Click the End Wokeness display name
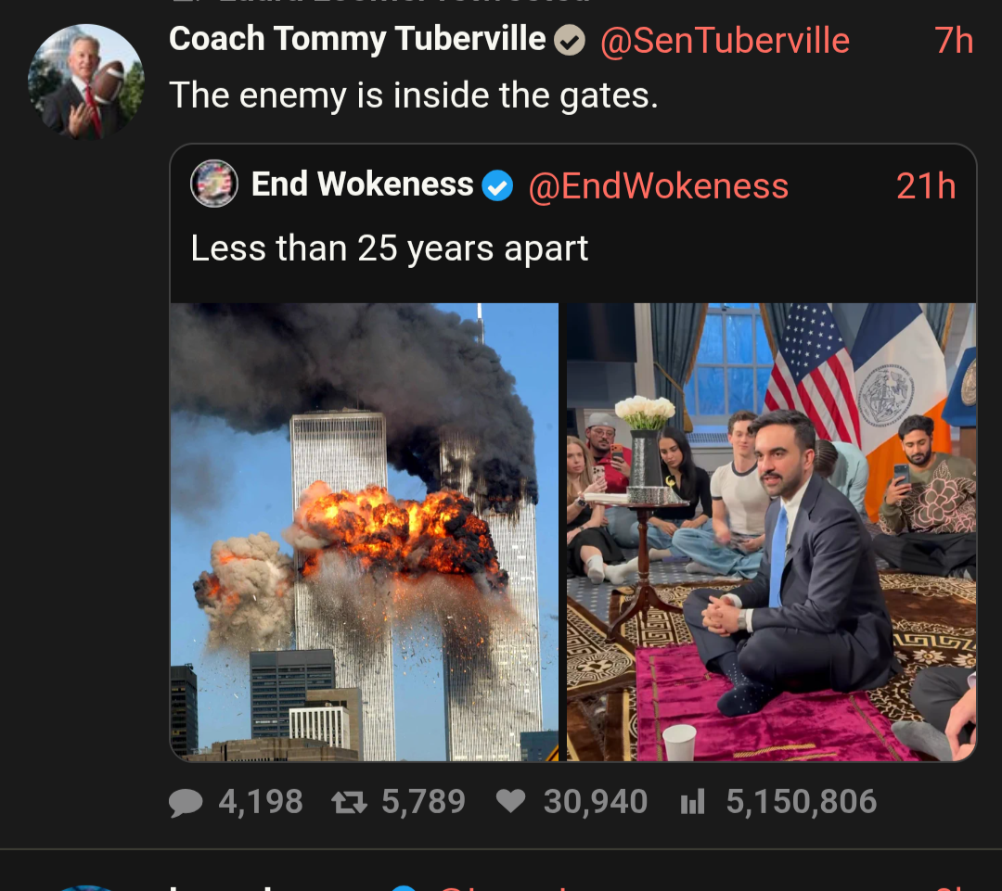The image size is (1002, 891). pyautogui.click(x=362, y=185)
